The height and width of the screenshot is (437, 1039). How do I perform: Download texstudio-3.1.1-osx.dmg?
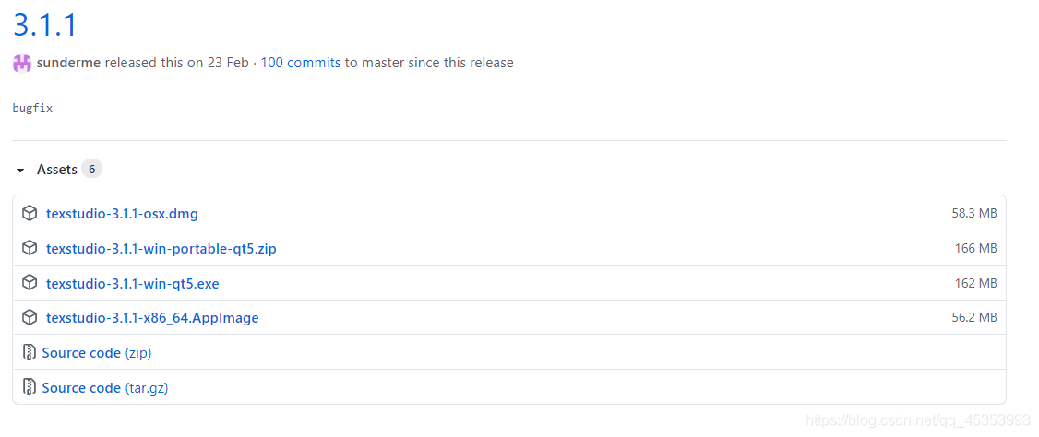tap(122, 214)
